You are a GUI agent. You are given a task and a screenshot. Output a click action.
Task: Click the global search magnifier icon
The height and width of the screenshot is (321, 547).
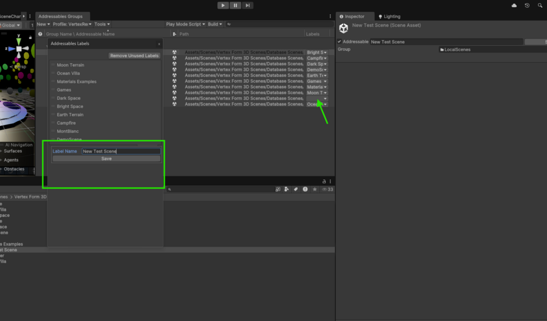(x=540, y=6)
